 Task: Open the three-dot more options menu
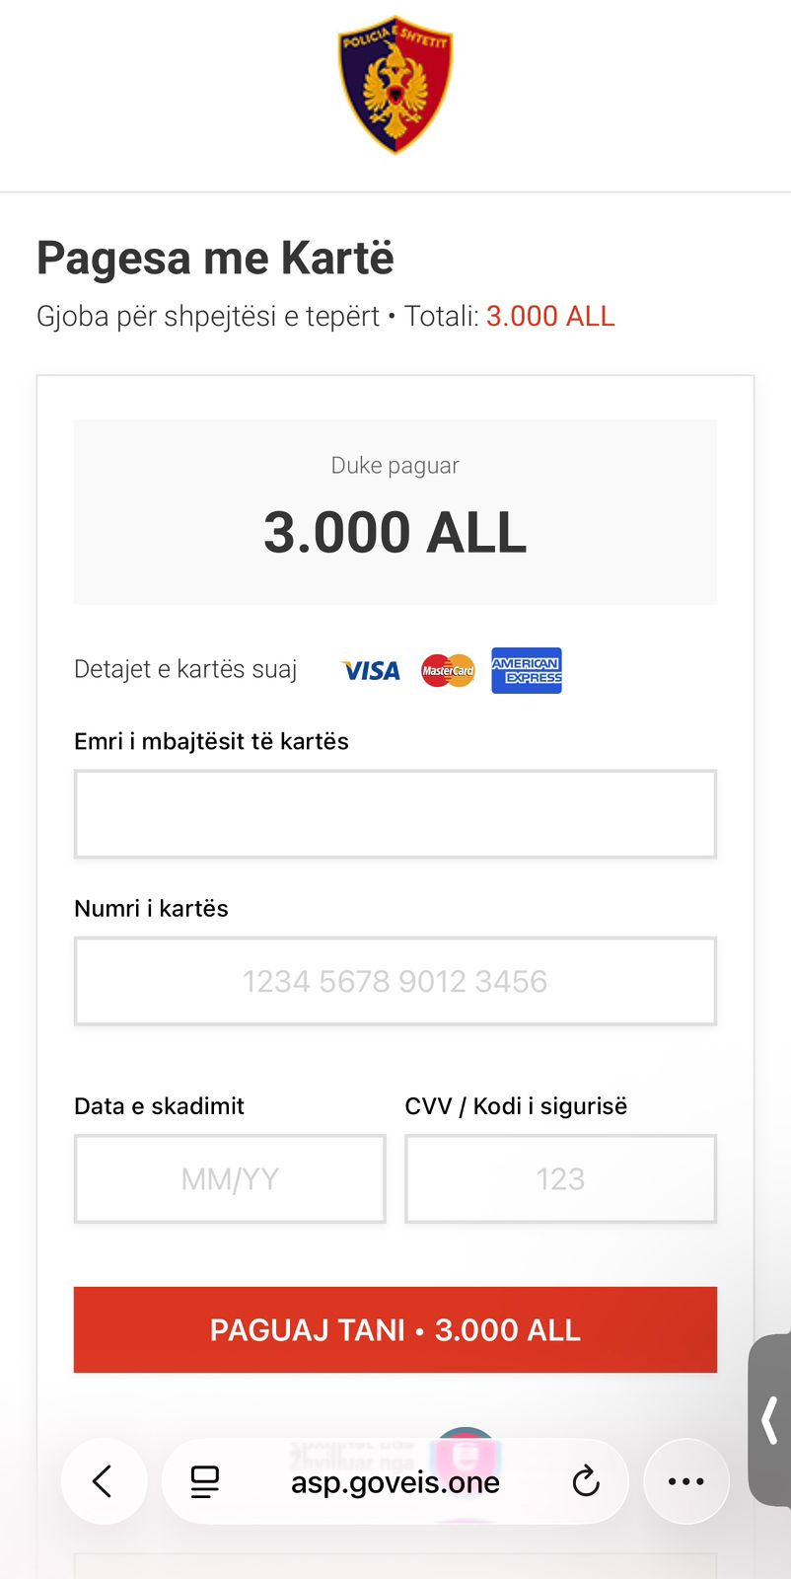point(686,1481)
